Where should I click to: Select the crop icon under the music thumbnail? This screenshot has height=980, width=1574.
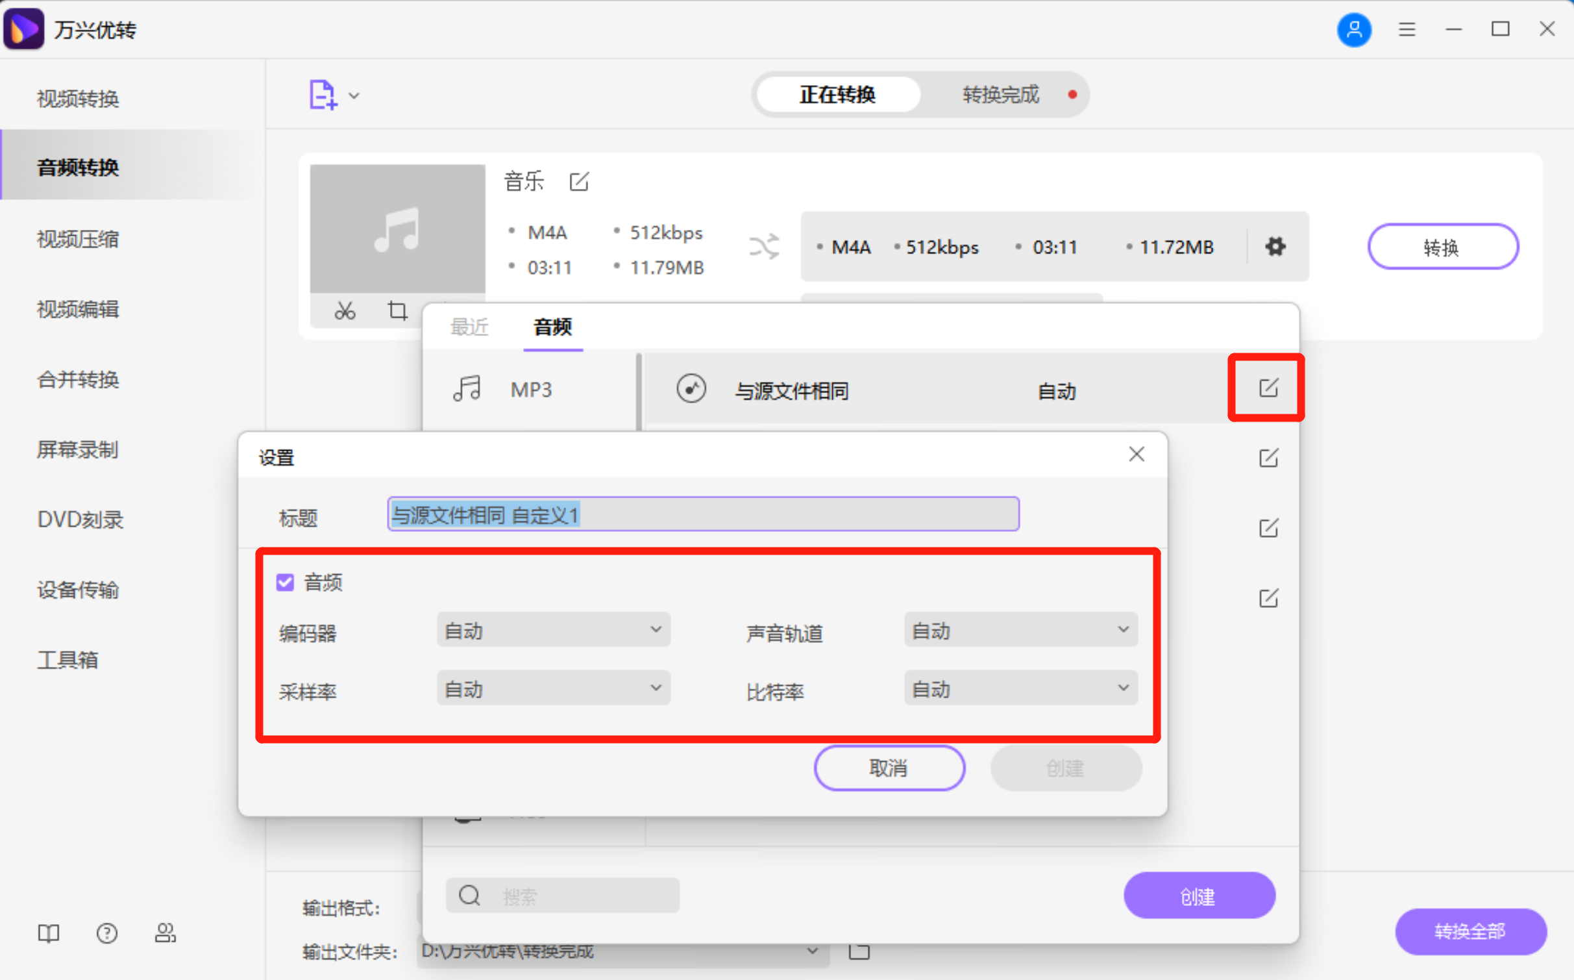[397, 310]
